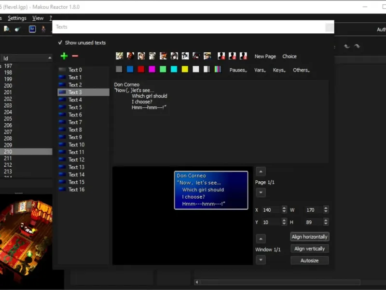The width and height of the screenshot is (386, 290).
Task: Select field Id 197 row
Action: coord(26,66)
